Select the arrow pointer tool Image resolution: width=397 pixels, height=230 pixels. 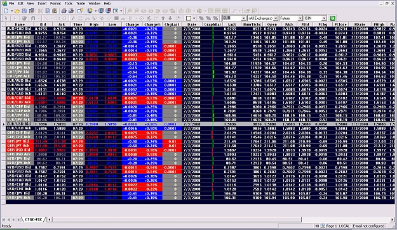pyautogui.click(x=6, y=18)
